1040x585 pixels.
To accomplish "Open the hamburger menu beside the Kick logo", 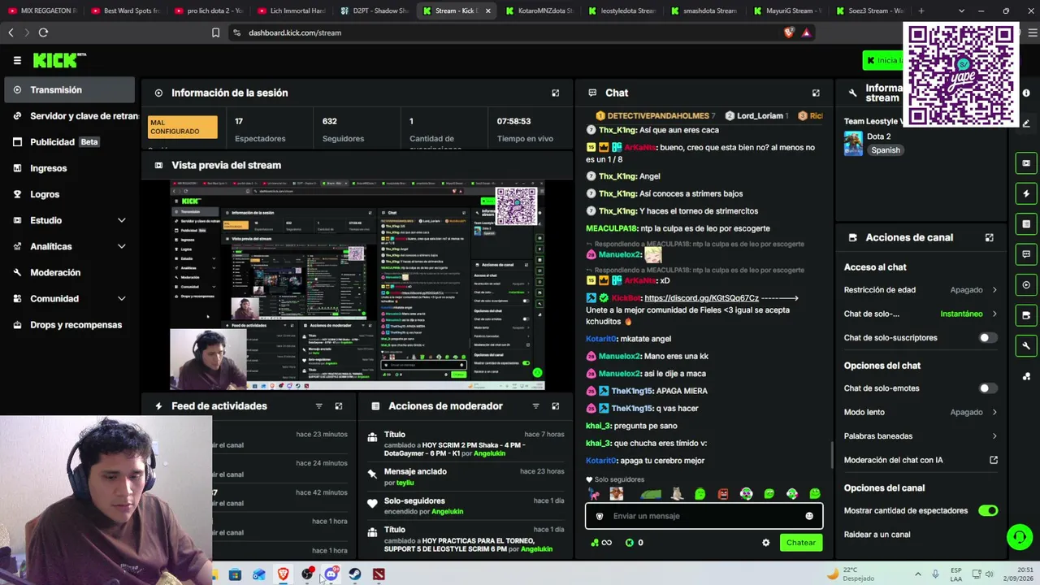I will pyautogui.click(x=17, y=60).
